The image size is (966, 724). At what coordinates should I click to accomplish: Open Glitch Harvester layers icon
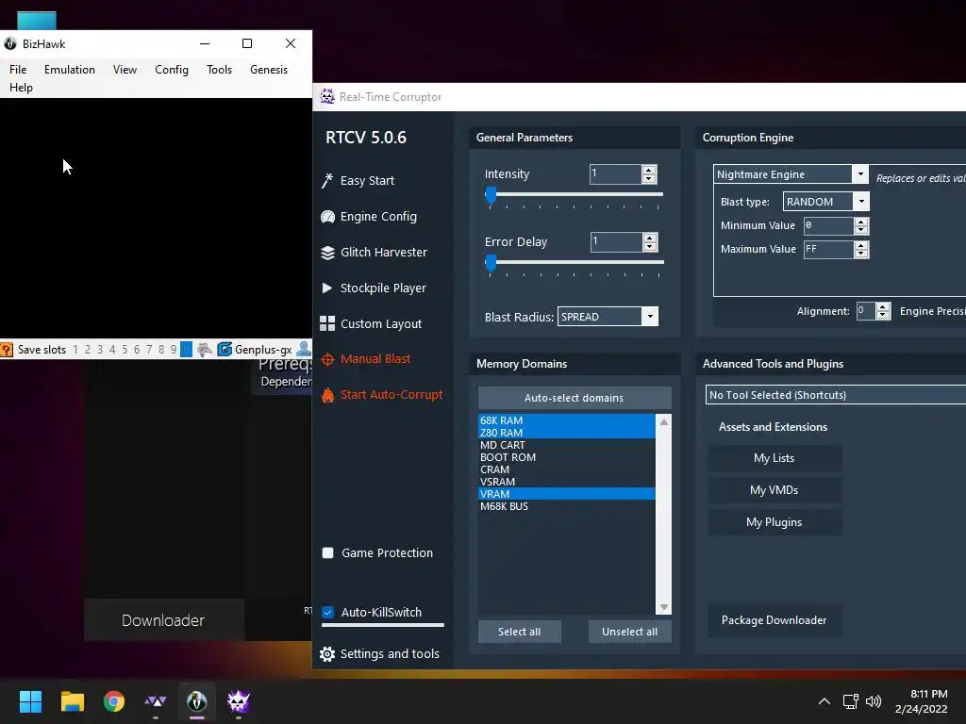(x=327, y=253)
